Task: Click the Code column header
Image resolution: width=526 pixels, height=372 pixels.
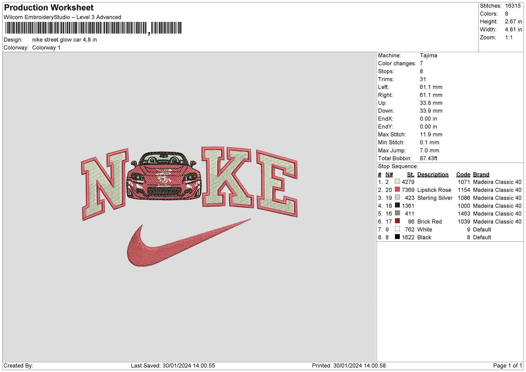Action: pos(462,175)
